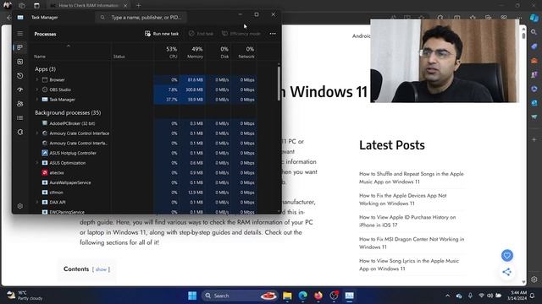Sort processes by Name column
The height and width of the screenshot is (304, 542).
[40, 57]
